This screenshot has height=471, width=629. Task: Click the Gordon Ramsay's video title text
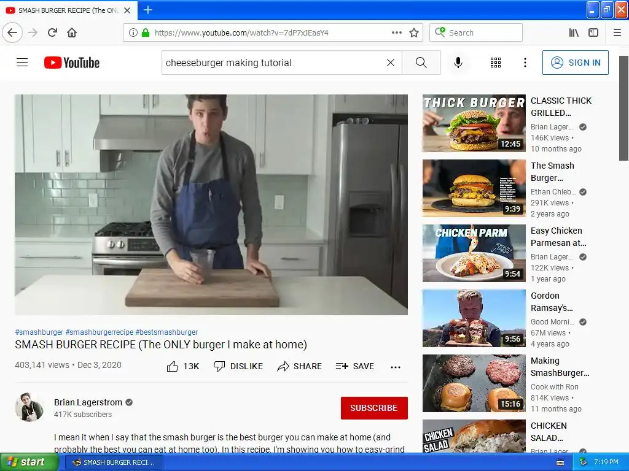(x=552, y=302)
